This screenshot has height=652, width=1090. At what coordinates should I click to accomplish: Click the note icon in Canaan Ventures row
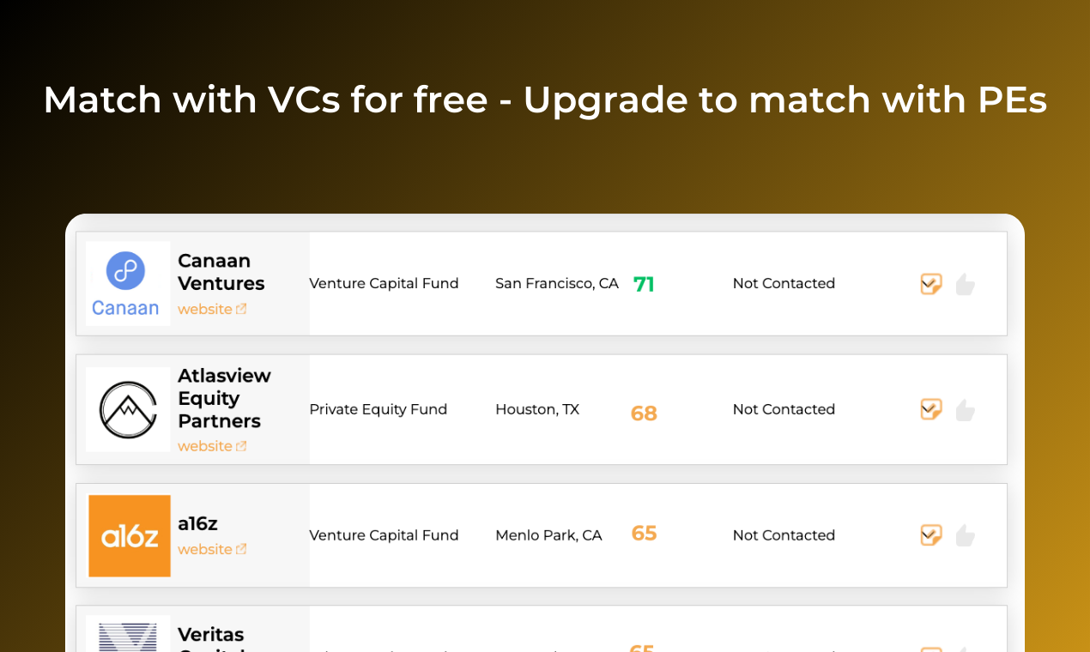tap(931, 284)
